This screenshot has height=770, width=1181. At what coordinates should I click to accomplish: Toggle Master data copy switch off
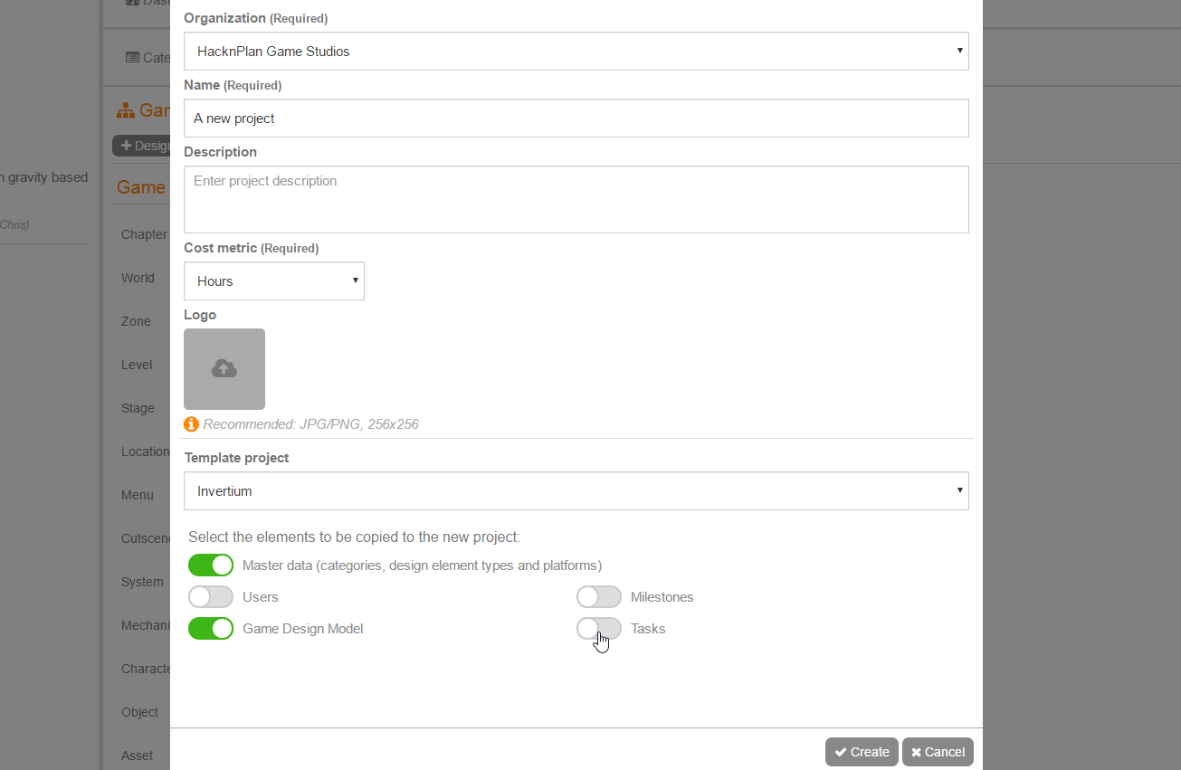tap(211, 566)
